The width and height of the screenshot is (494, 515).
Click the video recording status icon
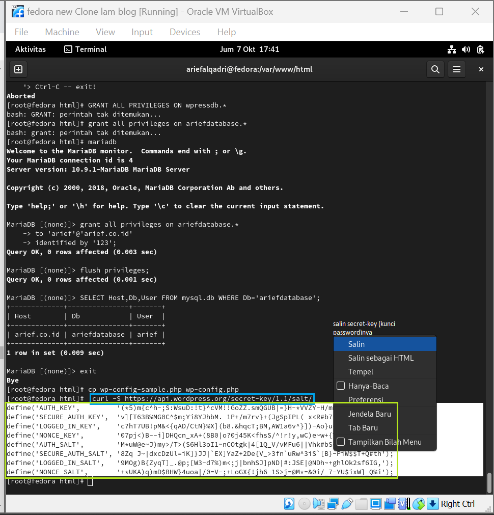(390, 503)
